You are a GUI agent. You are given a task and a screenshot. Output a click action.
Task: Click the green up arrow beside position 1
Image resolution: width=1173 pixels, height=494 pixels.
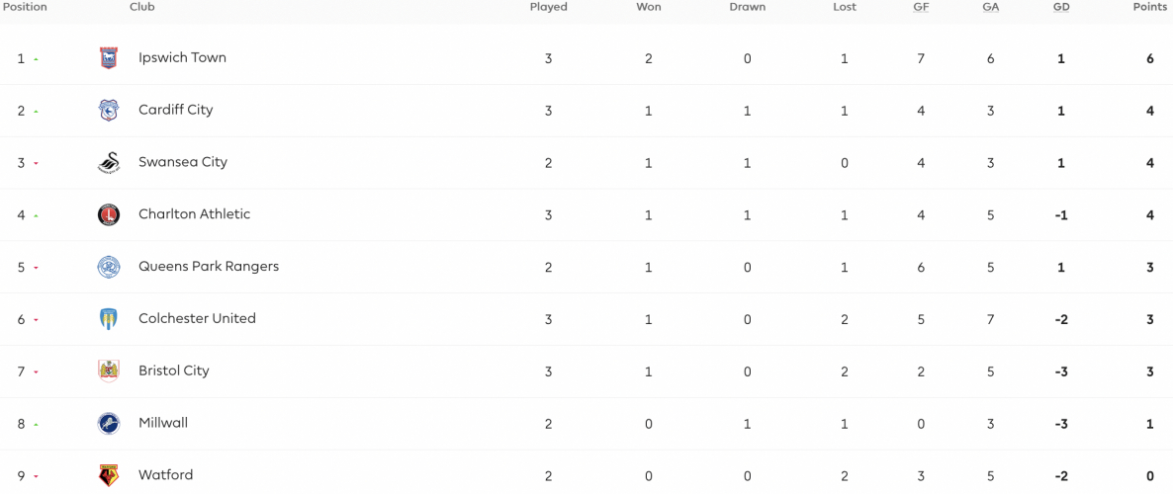coord(36,59)
